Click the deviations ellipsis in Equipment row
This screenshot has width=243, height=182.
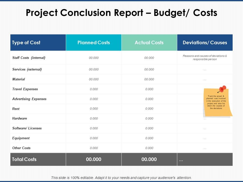tap(205, 139)
